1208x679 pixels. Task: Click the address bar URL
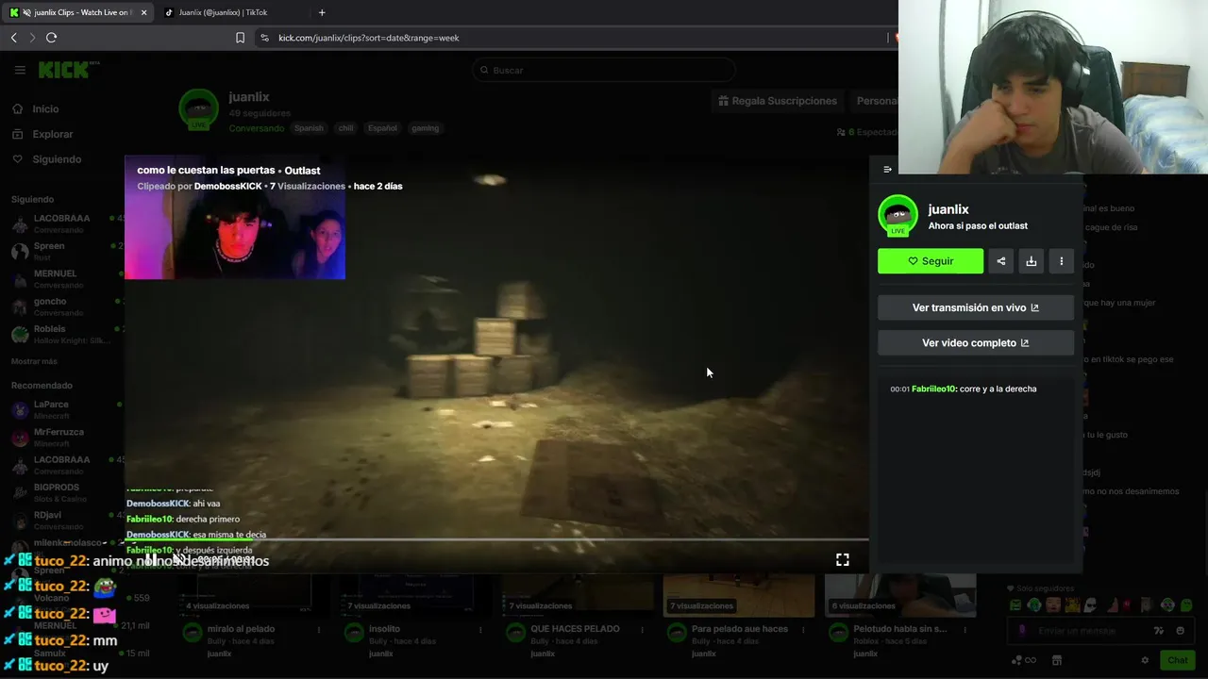[369, 38]
